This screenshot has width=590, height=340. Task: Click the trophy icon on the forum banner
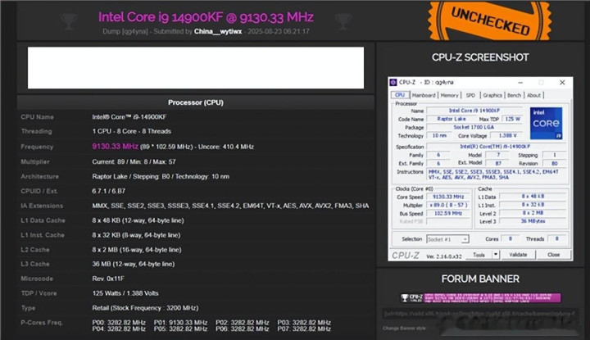tap(405, 298)
